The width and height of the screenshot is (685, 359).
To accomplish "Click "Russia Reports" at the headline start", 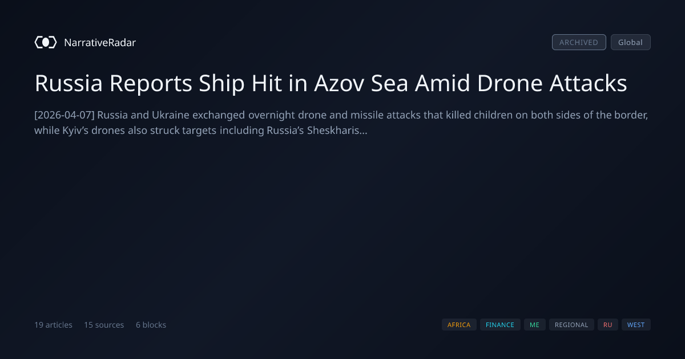I will coord(114,83).
